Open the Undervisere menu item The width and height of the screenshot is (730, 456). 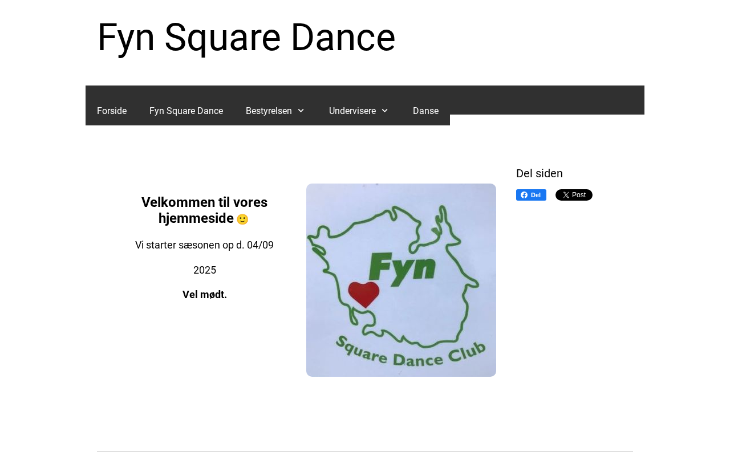[x=352, y=111]
